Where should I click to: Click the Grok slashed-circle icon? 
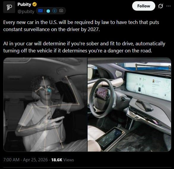coord(161,6)
